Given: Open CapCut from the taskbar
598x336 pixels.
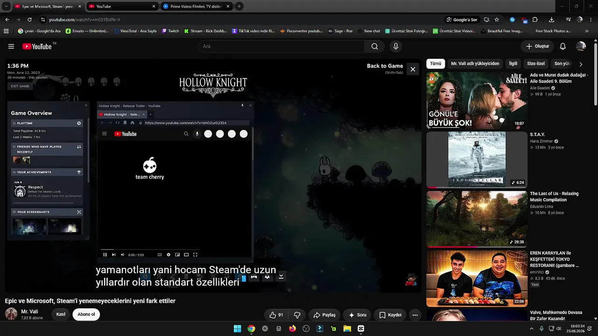Looking at the screenshot, I should tap(361, 329).
